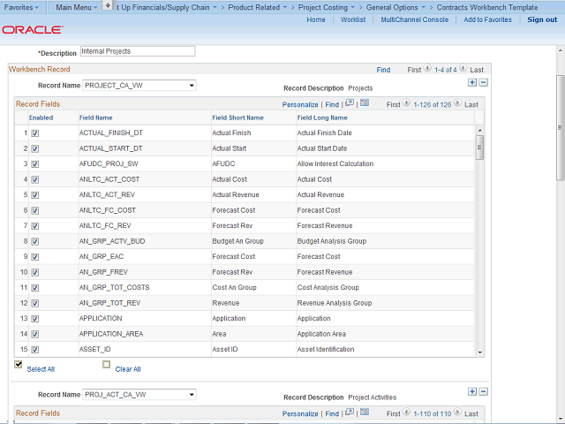The height and width of the screenshot is (424, 565).
Task: Sort by Field Long Name column
Action: point(322,117)
